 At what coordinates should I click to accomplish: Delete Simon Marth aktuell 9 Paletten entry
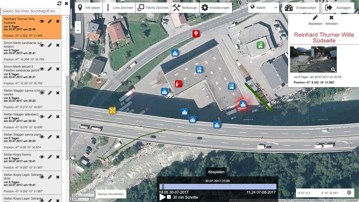(x=58, y=69)
